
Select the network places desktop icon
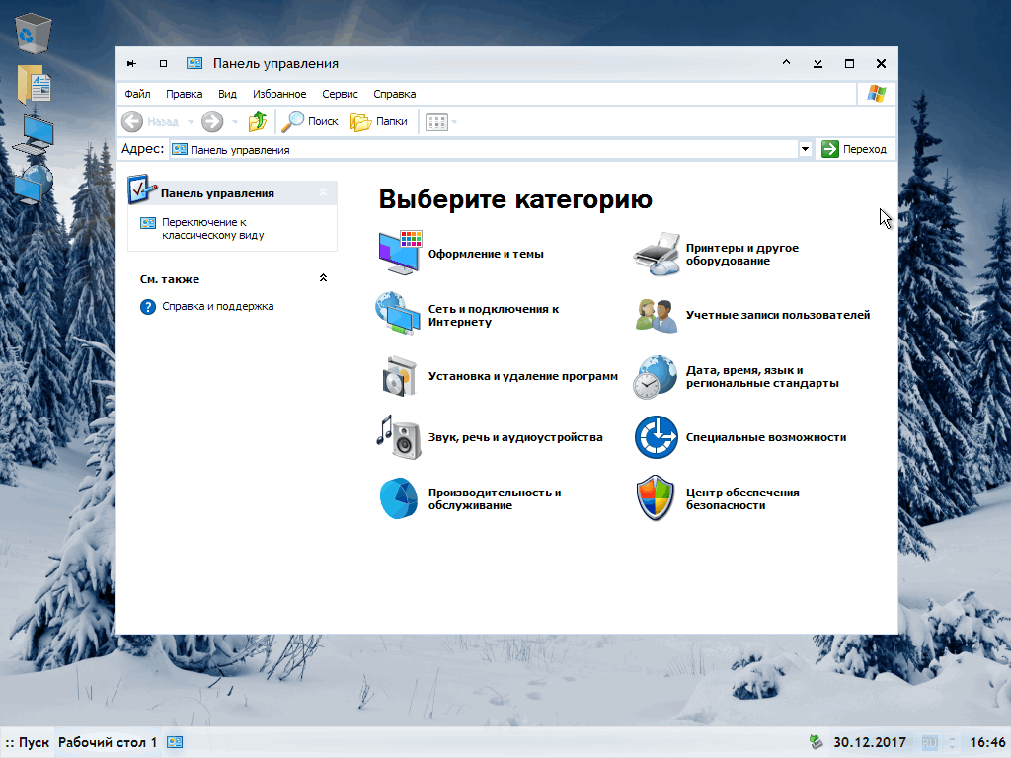point(34,185)
